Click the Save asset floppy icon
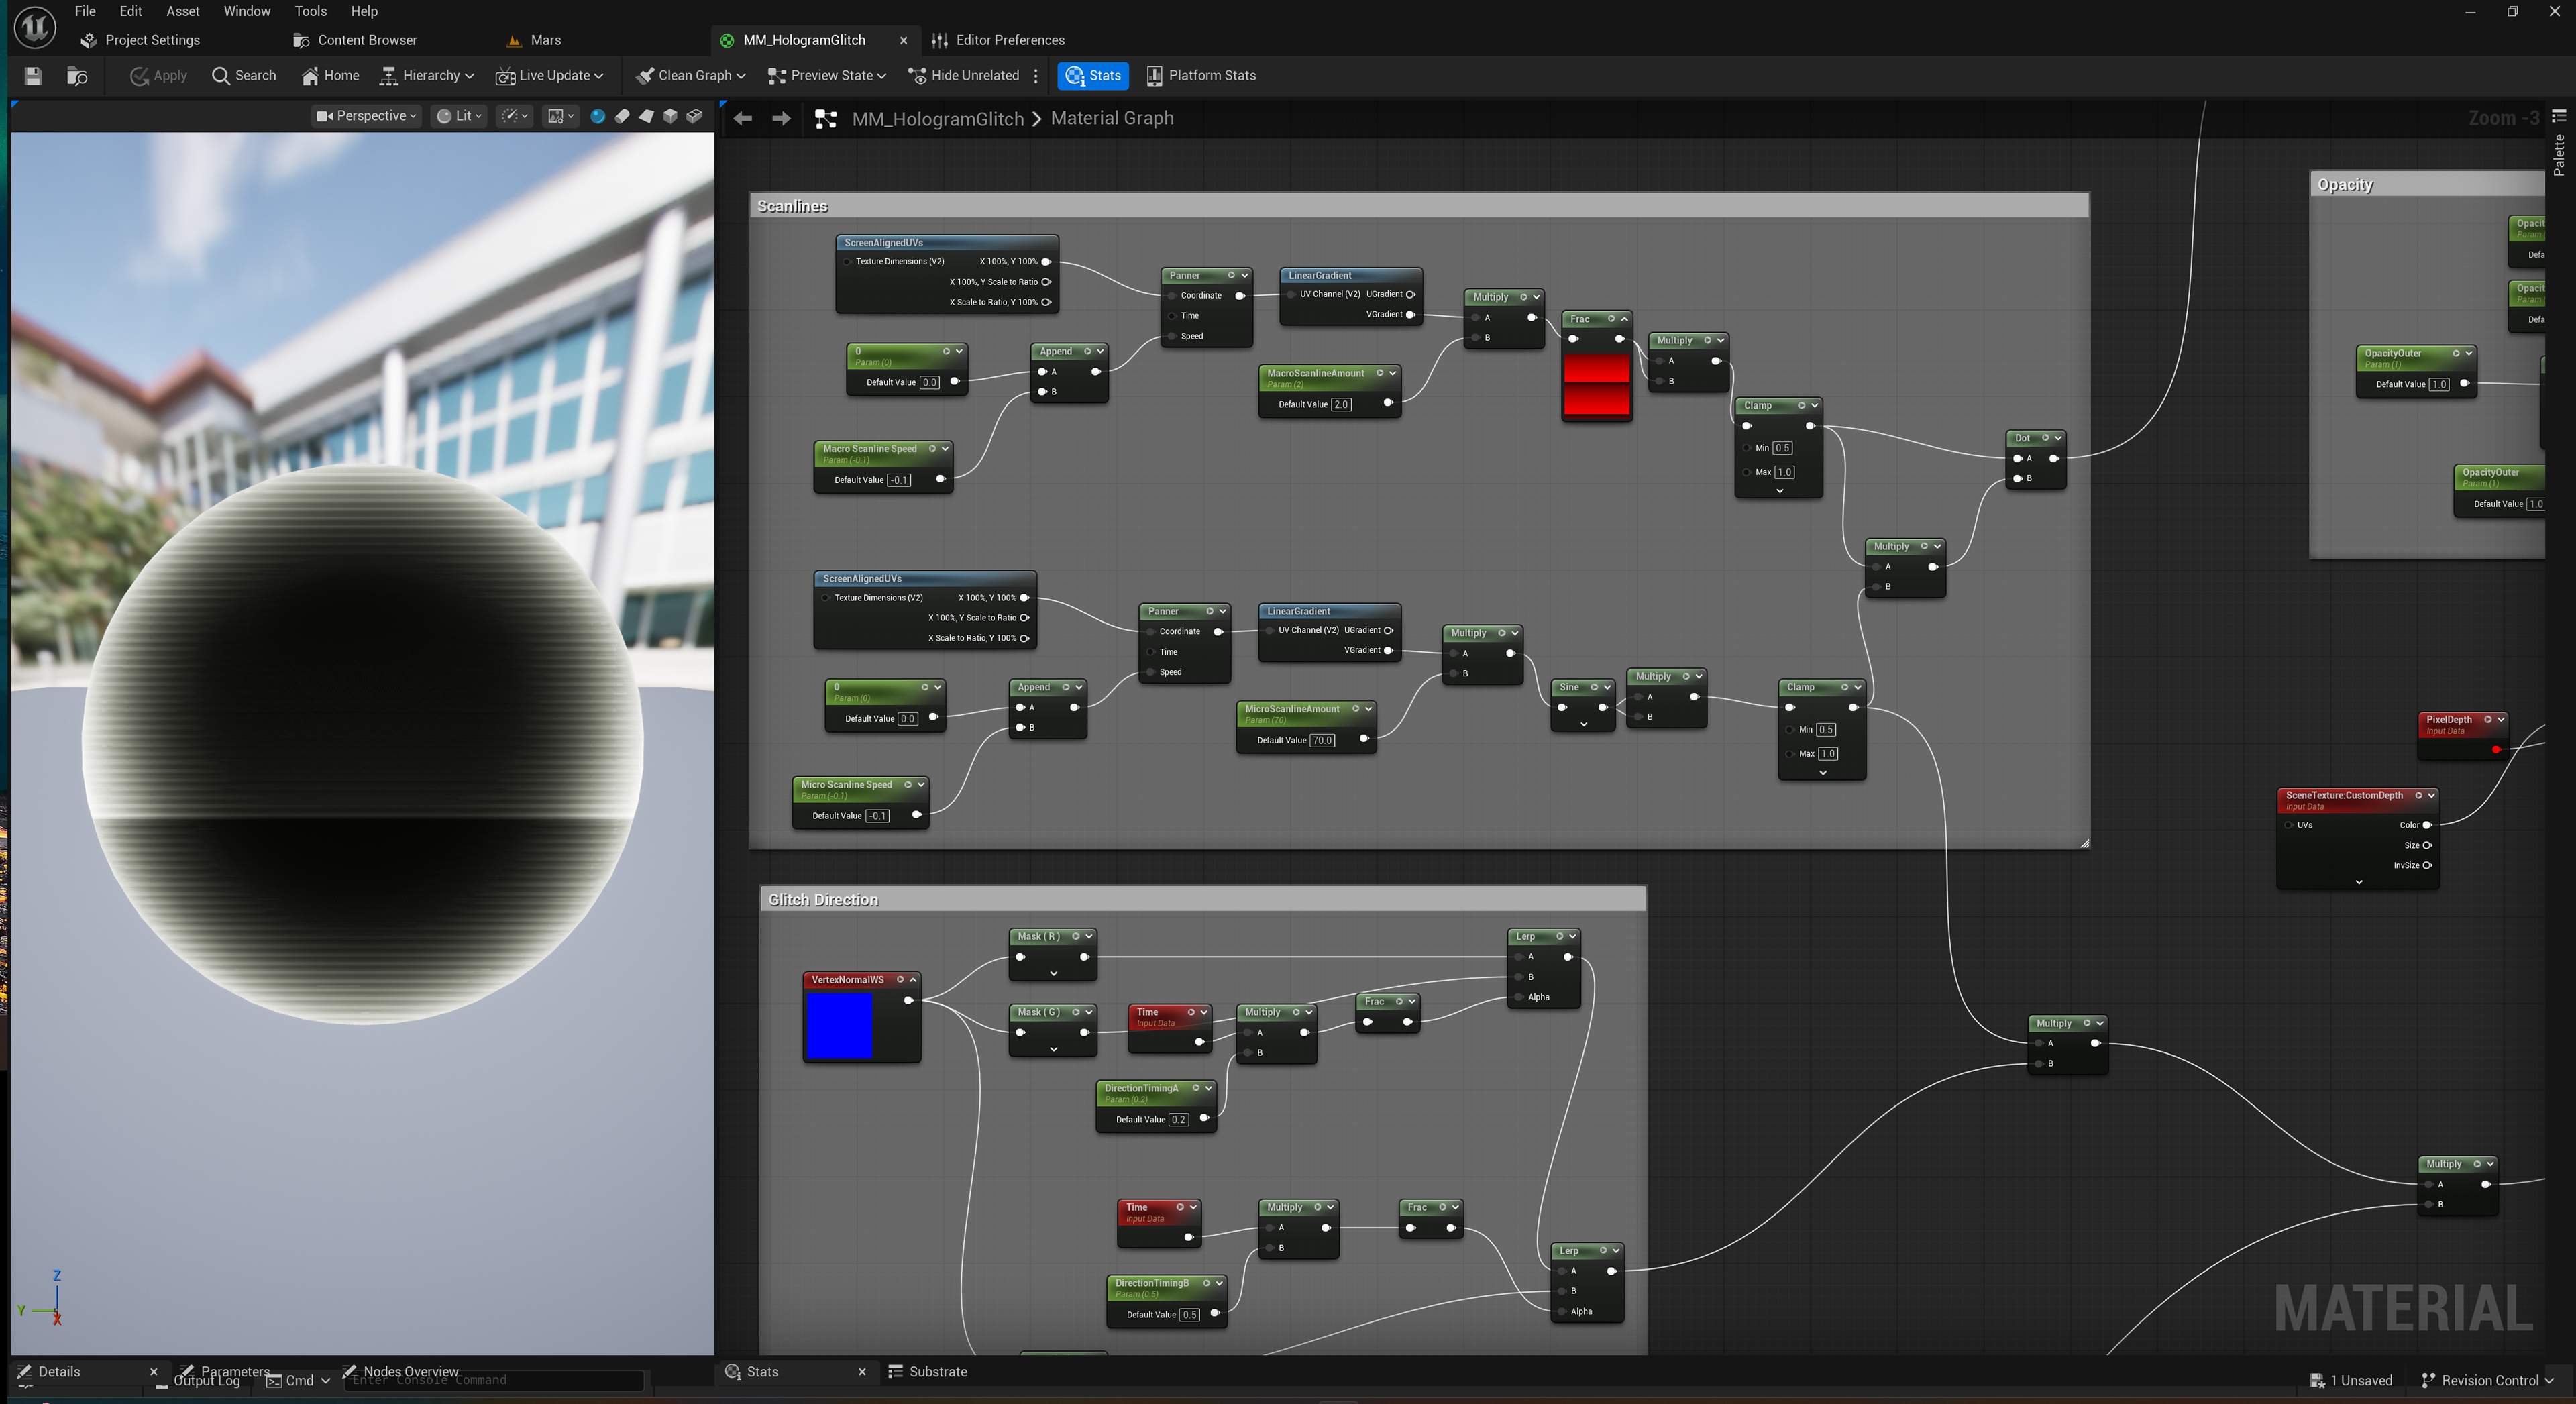The height and width of the screenshot is (1404, 2576). (33, 76)
